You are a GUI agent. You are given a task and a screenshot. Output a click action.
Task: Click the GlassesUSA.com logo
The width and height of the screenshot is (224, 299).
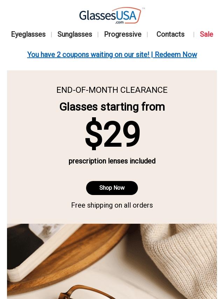pyautogui.click(x=110, y=16)
